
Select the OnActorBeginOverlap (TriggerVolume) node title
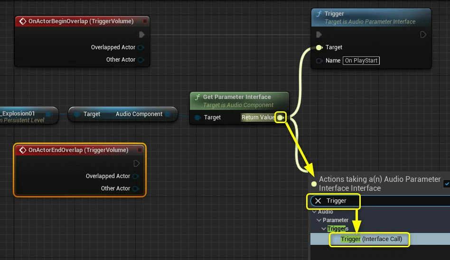click(81, 21)
